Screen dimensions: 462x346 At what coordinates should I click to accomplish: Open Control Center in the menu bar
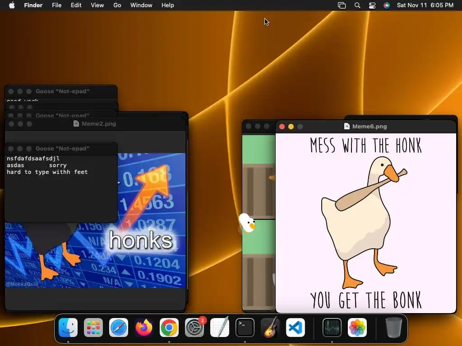[x=372, y=5]
